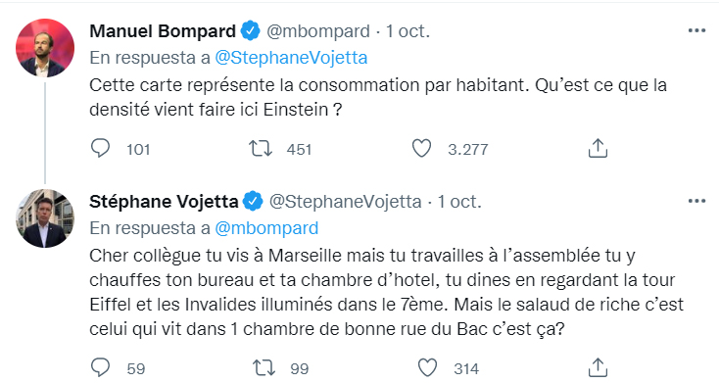
Task: Open Stéphane Vojetta's profile picture
Action: pos(45,218)
